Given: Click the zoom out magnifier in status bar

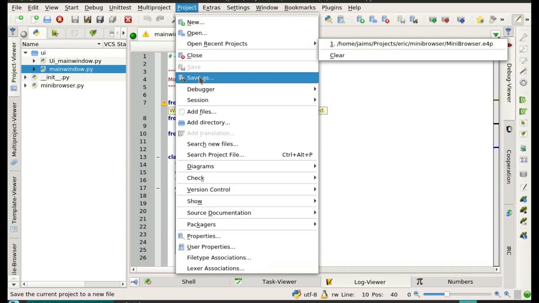Looking at the screenshot, I should (x=416, y=295).
